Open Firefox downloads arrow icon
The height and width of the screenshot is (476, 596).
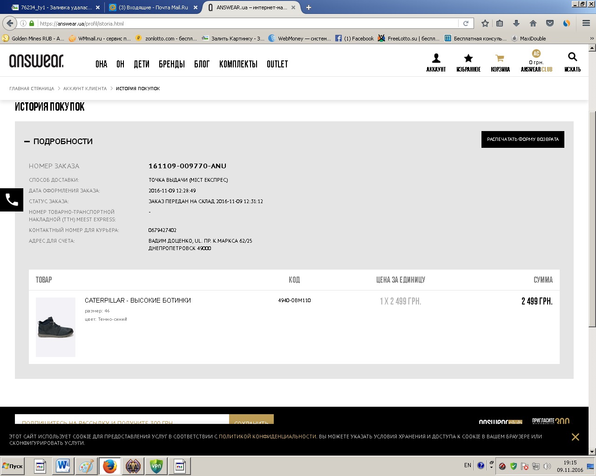tap(516, 23)
